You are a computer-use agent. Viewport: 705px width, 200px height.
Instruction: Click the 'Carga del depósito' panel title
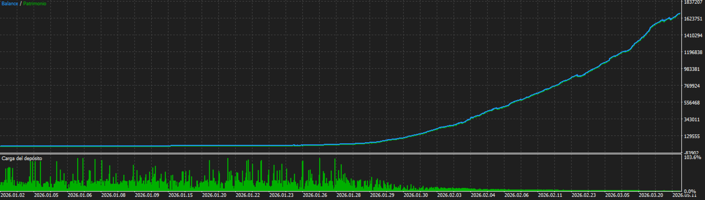pos(22,158)
